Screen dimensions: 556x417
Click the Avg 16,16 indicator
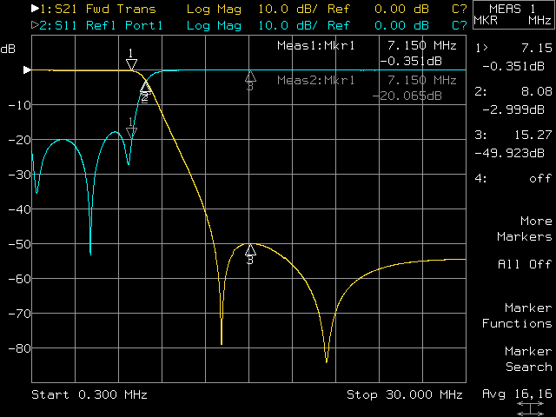pos(517,394)
